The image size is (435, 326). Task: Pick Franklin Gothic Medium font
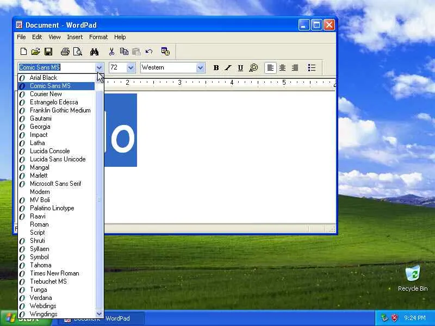click(57, 110)
